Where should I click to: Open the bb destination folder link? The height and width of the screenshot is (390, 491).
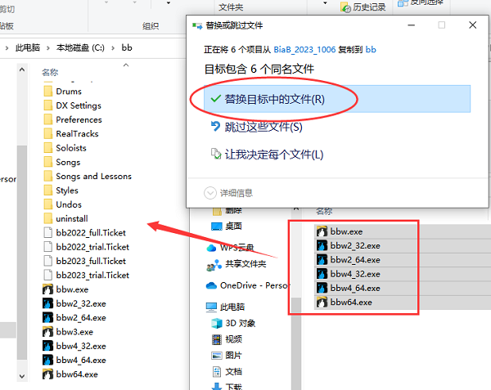371,50
